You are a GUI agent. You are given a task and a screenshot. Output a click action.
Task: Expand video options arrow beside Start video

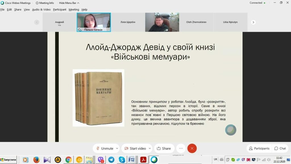[150, 148]
